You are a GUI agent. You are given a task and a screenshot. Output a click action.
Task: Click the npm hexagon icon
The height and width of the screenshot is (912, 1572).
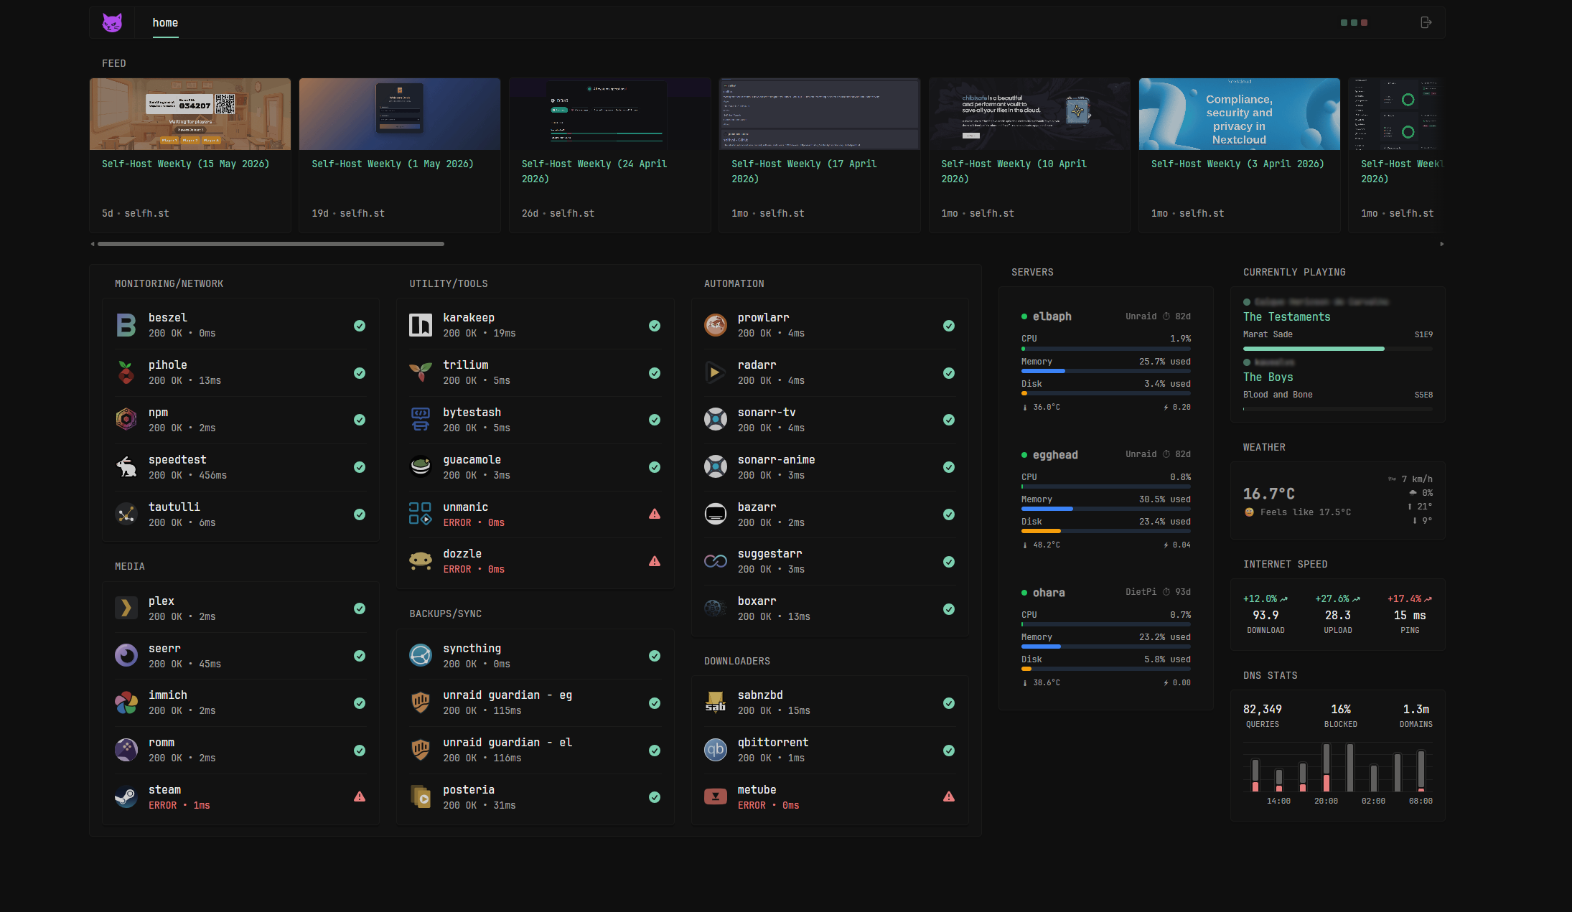coord(126,419)
